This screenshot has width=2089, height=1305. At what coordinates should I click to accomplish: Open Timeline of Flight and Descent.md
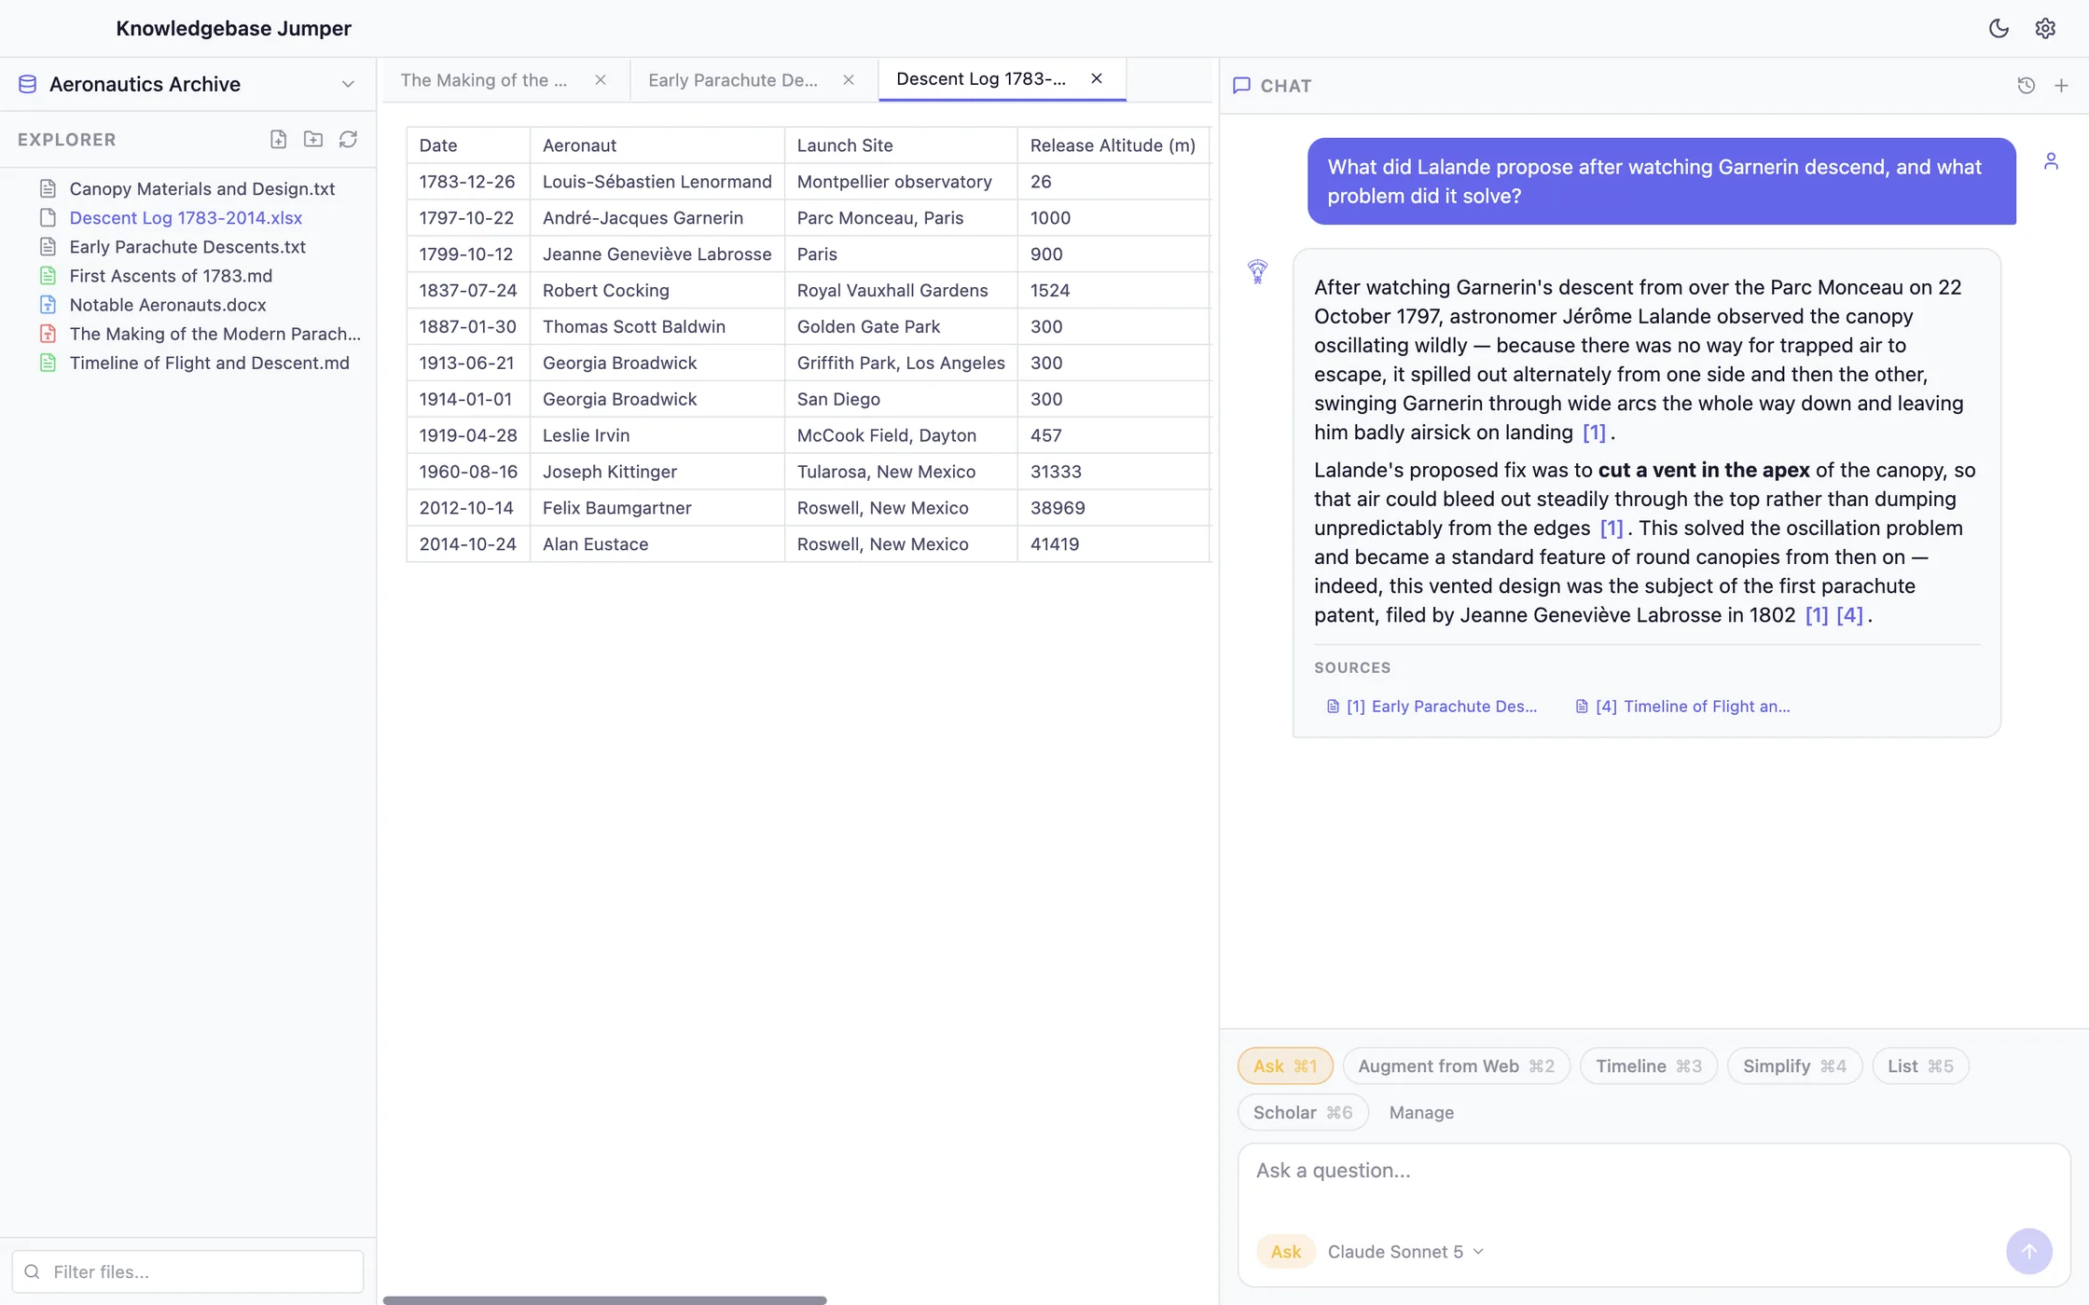tap(209, 363)
